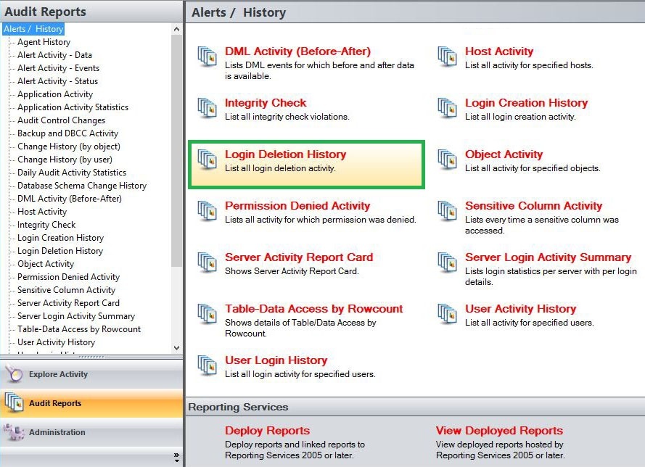Select Database Schema Change History tree item

pos(82,186)
